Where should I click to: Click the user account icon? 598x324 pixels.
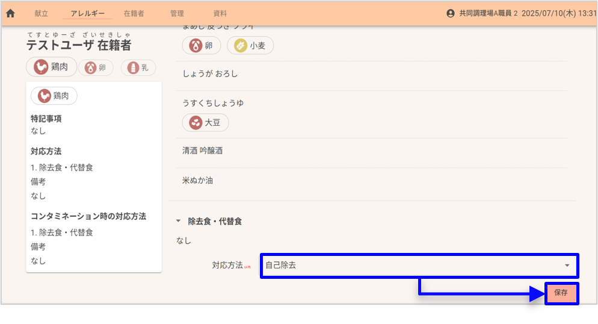(451, 13)
